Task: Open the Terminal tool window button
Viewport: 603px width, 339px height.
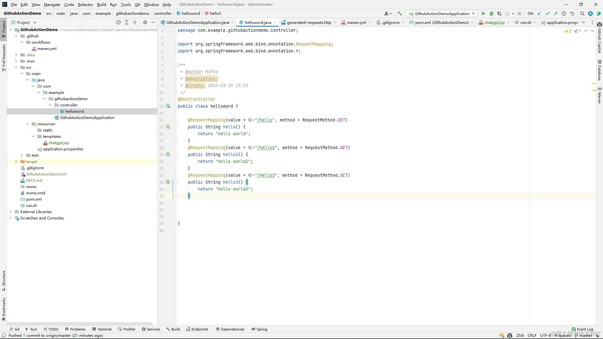Action: (x=102, y=329)
